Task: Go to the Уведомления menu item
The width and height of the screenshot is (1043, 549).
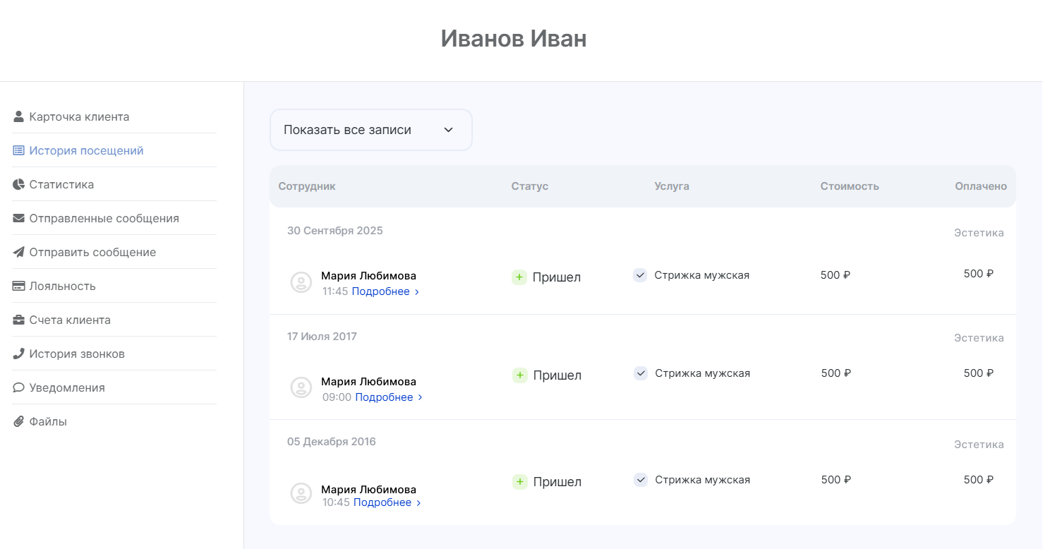Action: 67,387
